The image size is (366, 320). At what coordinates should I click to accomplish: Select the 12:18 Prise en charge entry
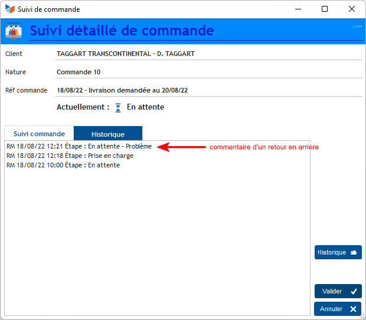(x=70, y=156)
